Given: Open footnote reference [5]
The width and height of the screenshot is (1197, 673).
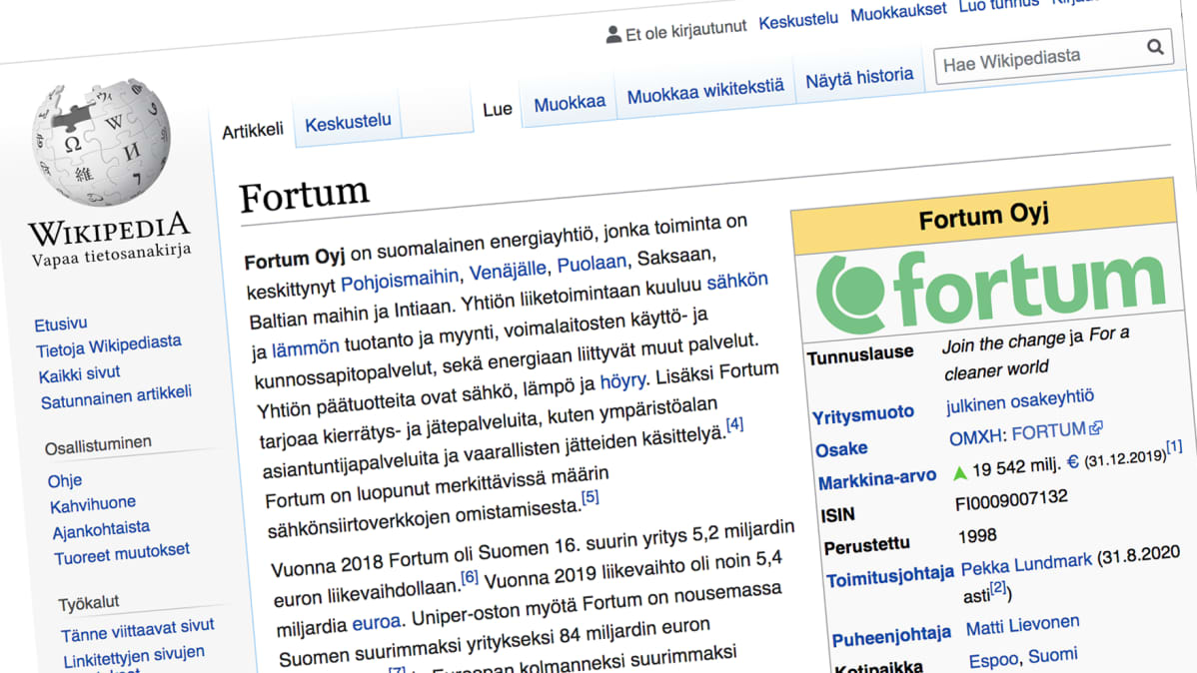Looking at the screenshot, I should [591, 496].
